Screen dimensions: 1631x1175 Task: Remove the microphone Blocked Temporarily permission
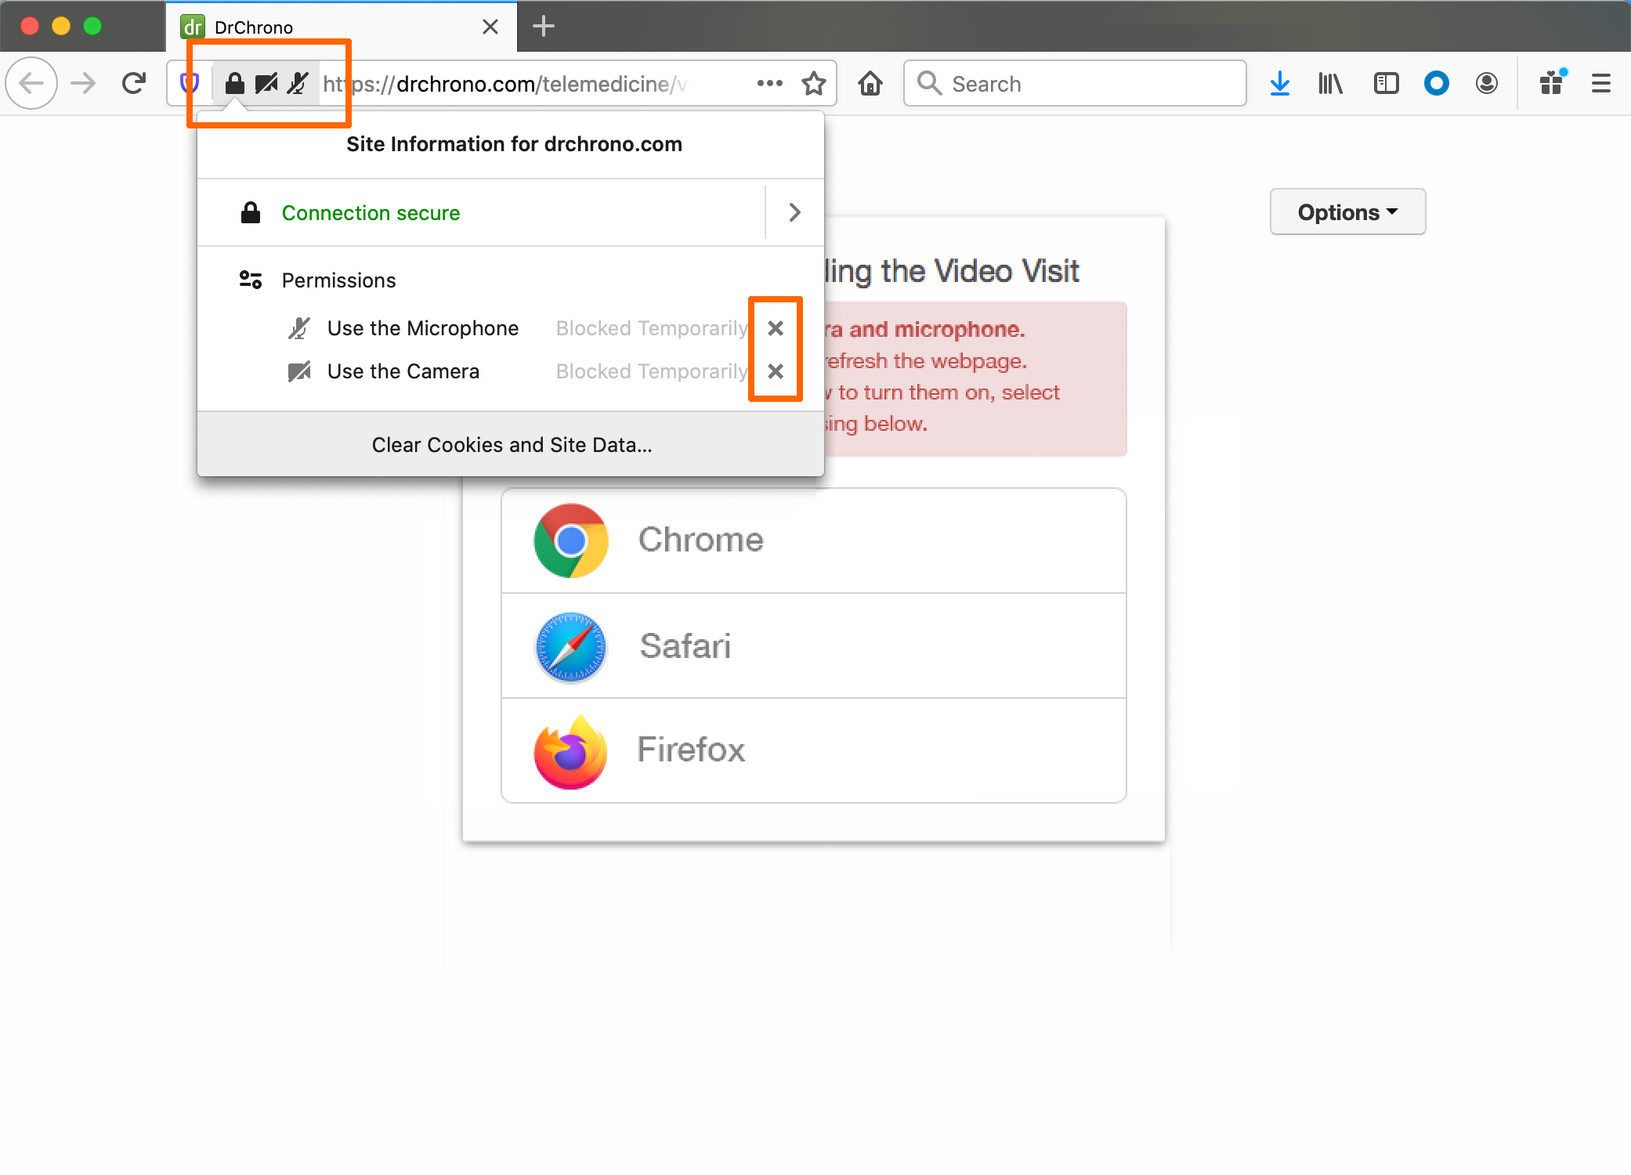coord(776,328)
